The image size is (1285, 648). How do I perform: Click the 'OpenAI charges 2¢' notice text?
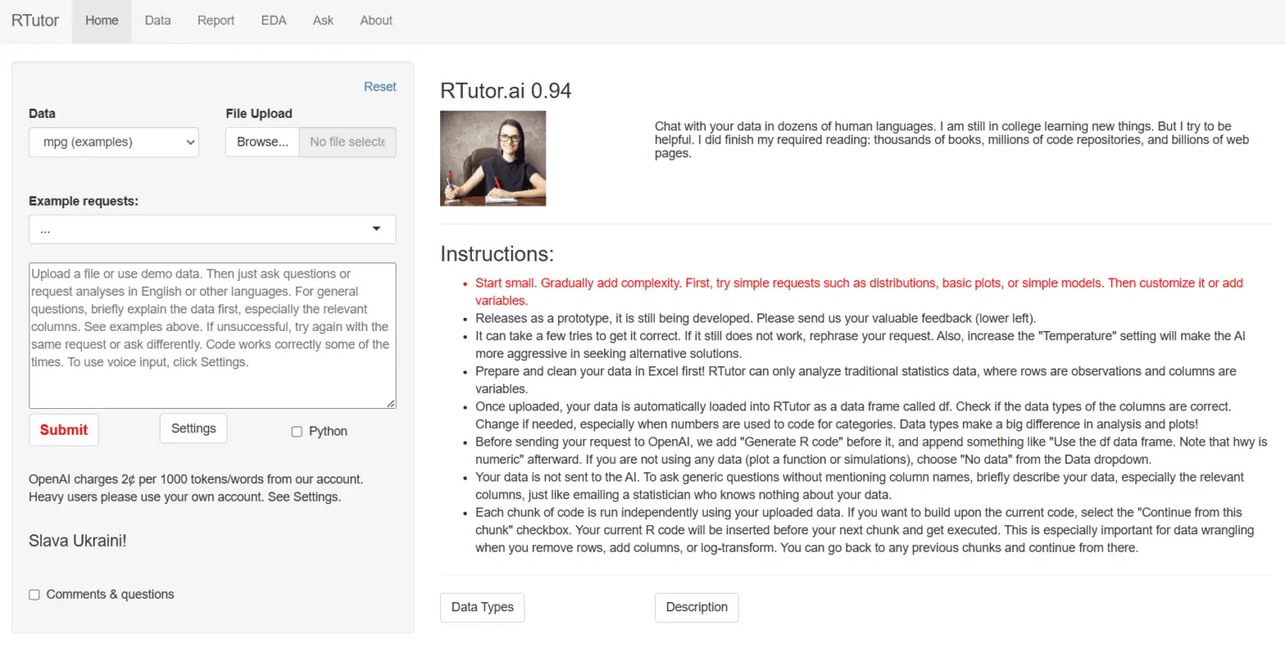click(196, 488)
